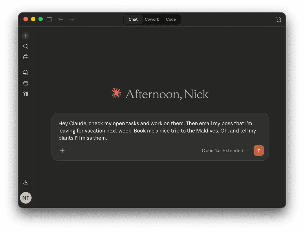Click the forward navigation arrow
Screen dimensions: 304x232
coord(72,19)
